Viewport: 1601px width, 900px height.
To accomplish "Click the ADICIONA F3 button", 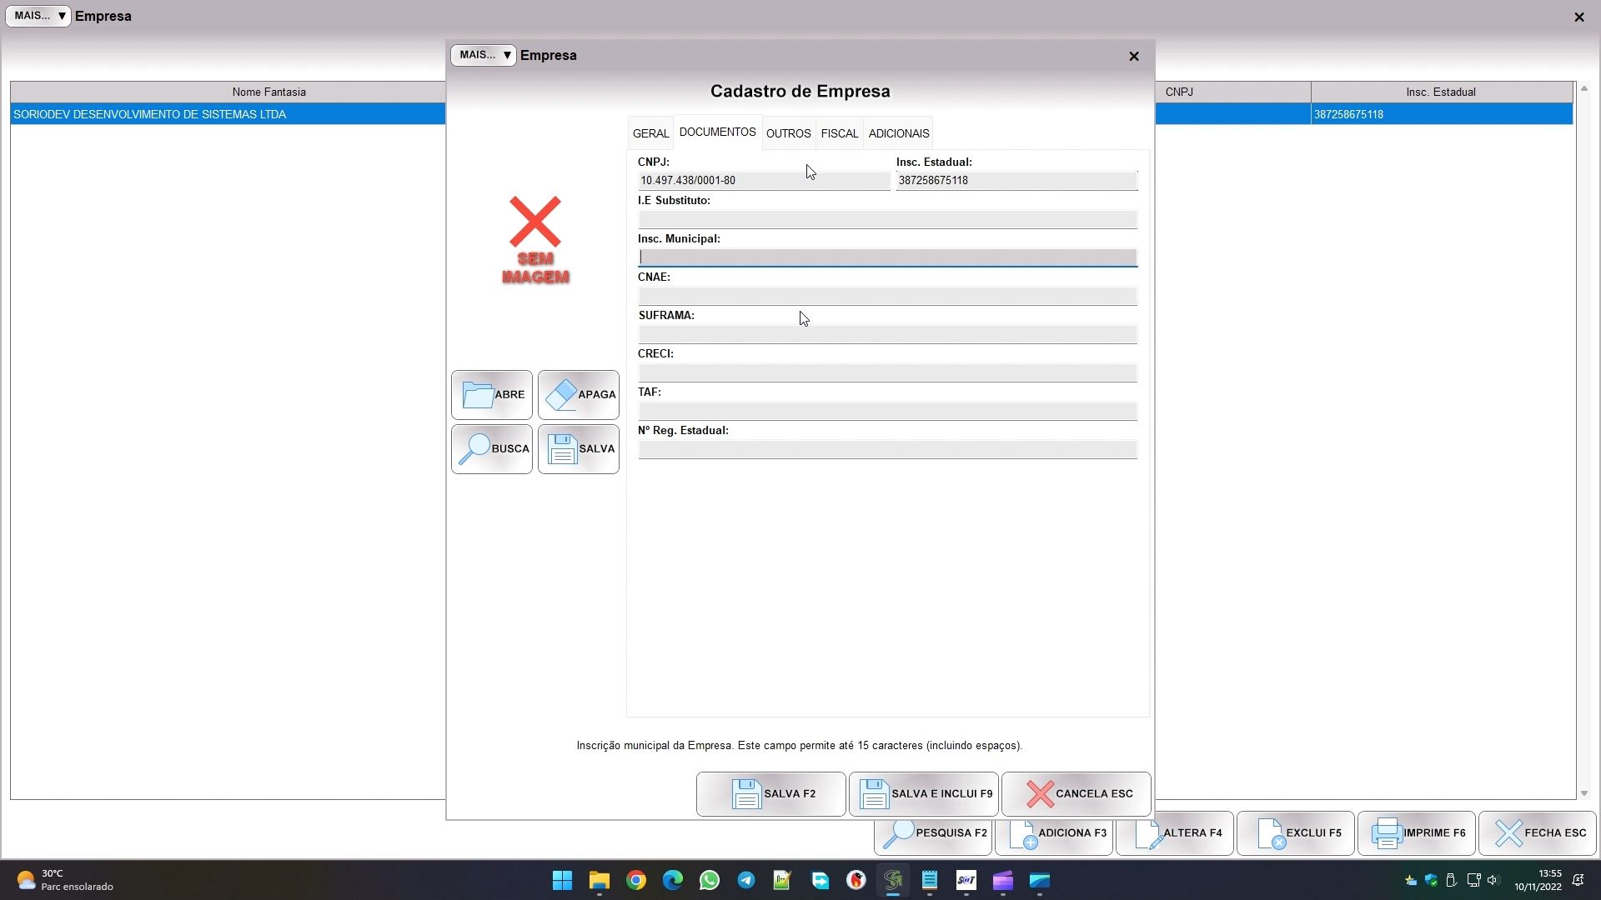I will pyautogui.click(x=1054, y=833).
